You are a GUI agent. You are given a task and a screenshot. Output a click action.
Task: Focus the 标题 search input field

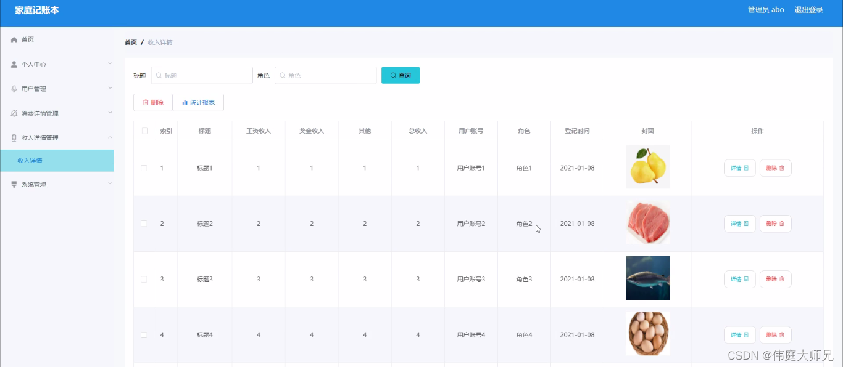tap(202, 75)
